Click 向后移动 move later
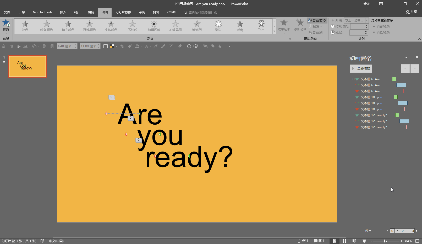Screen dimensions: 422x244 [381, 33]
